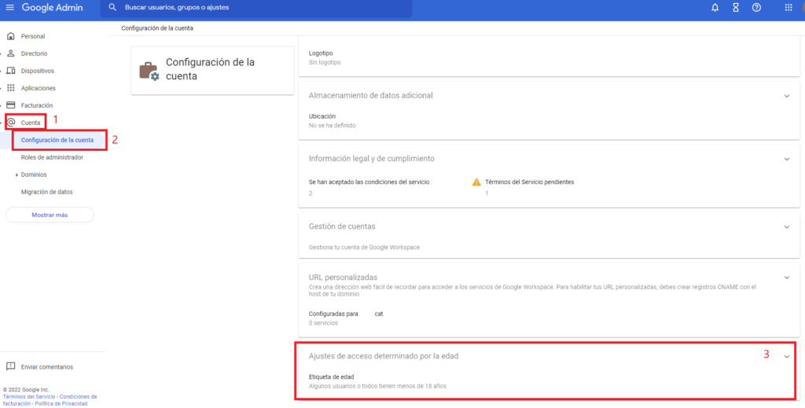Click the Directorio person icon
The width and height of the screenshot is (805, 408).
tap(10, 53)
